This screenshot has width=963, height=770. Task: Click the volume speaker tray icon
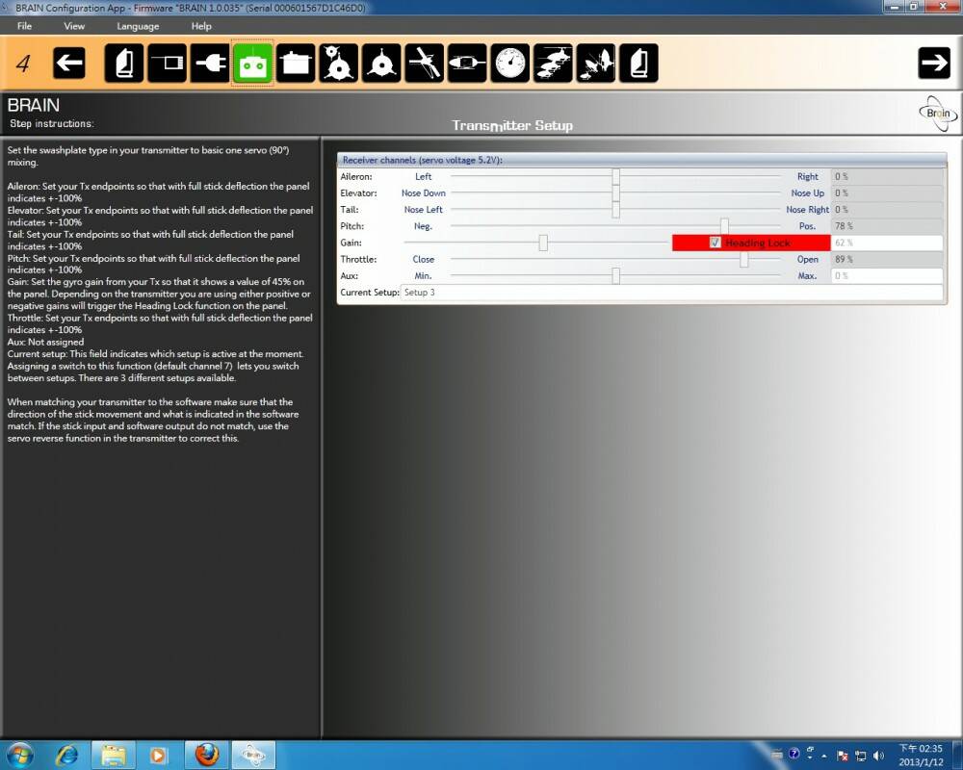click(x=879, y=756)
